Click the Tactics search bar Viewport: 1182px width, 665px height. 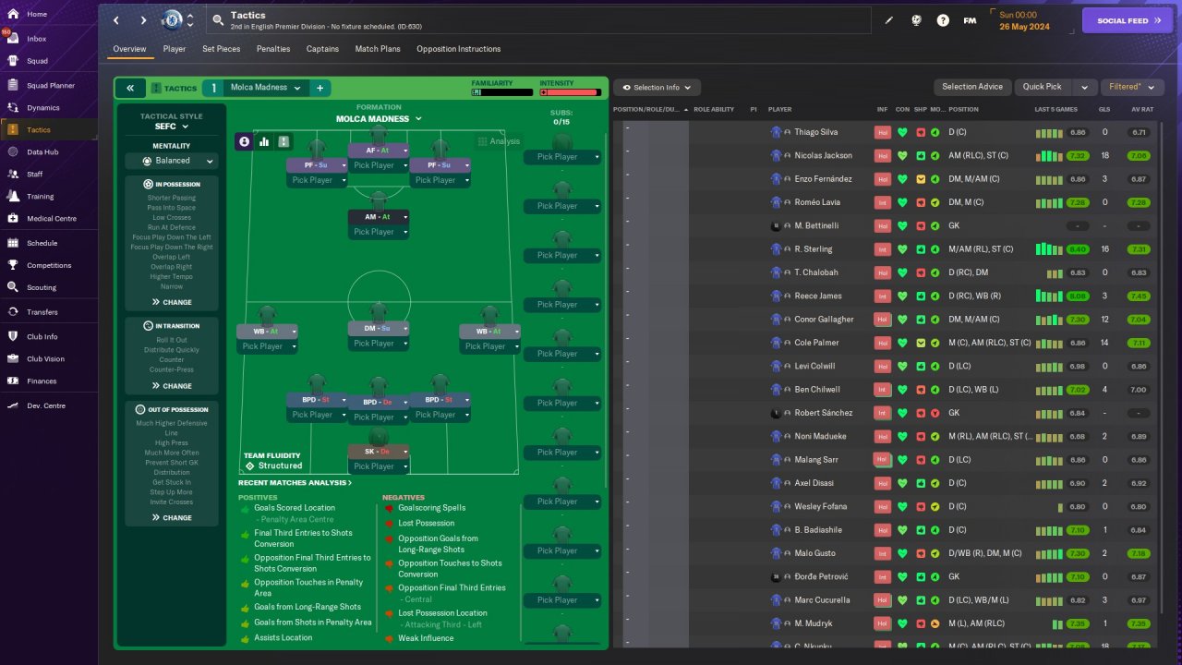tap(538, 20)
